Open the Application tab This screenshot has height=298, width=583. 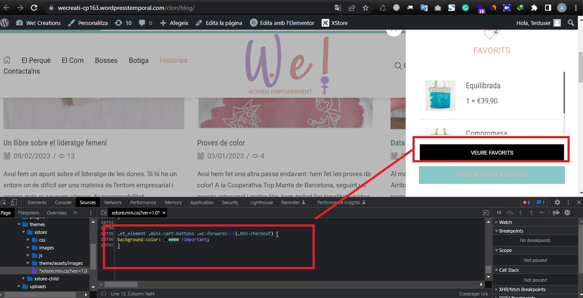tap(202, 202)
